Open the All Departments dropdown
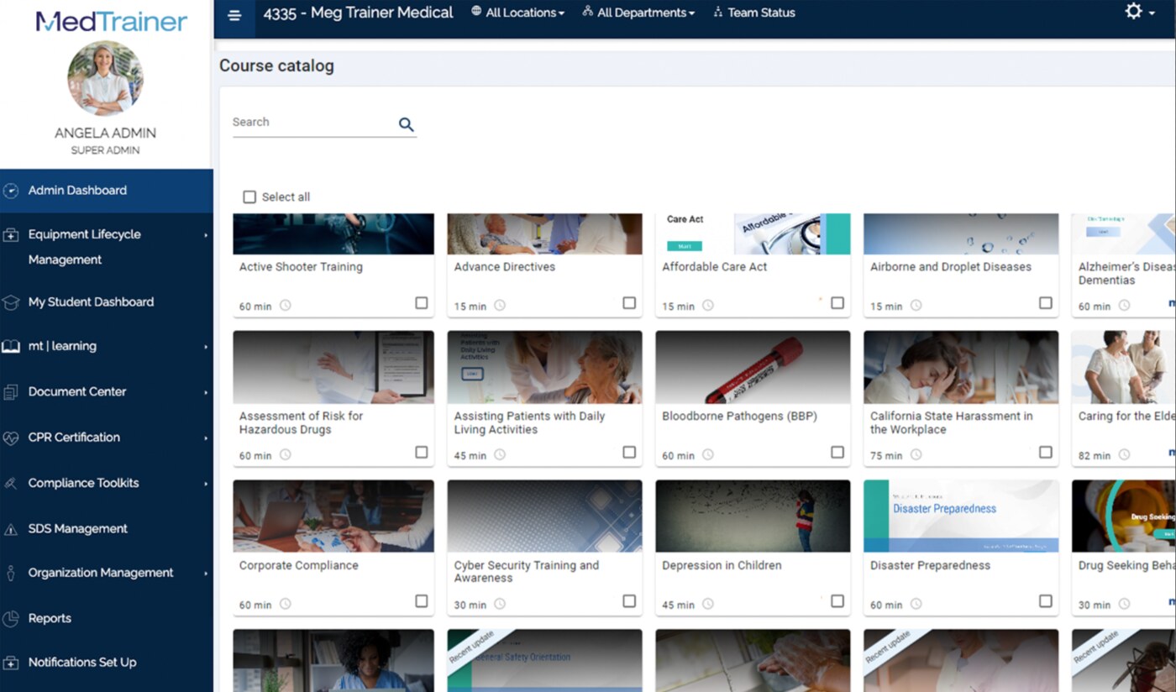This screenshot has width=1176, height=692. [x=638, y=13]
